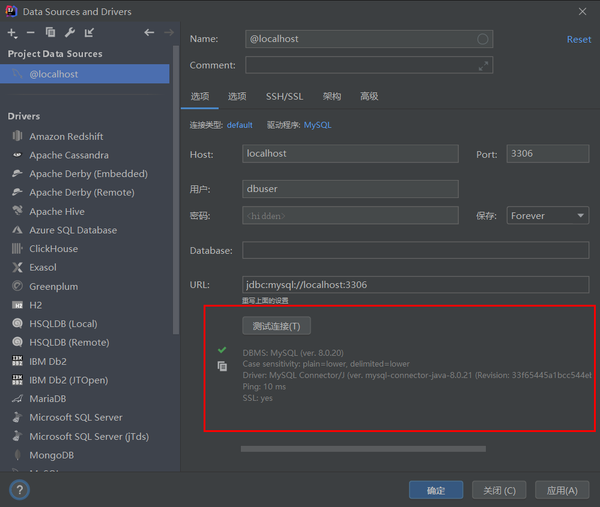The height and width of the screenshot is (507, 600).
Task: Open the Forever save password dropdown
Action: pos(548,215)
